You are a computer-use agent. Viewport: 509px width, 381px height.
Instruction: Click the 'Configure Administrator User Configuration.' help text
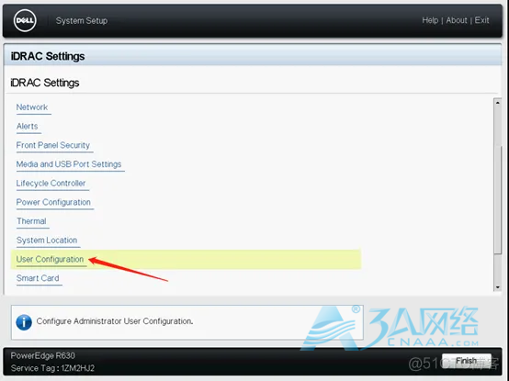click(x=115, y=321)
